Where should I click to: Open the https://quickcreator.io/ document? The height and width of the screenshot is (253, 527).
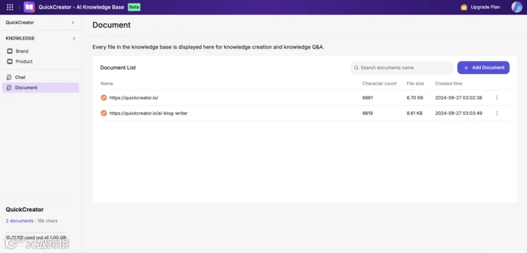[134, 98]
